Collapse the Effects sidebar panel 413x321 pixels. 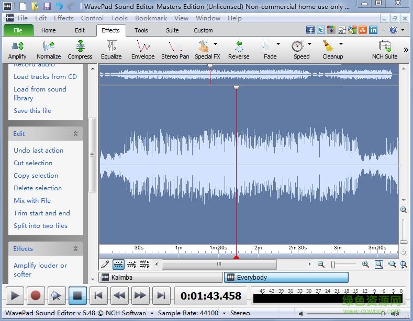[75, 249]
